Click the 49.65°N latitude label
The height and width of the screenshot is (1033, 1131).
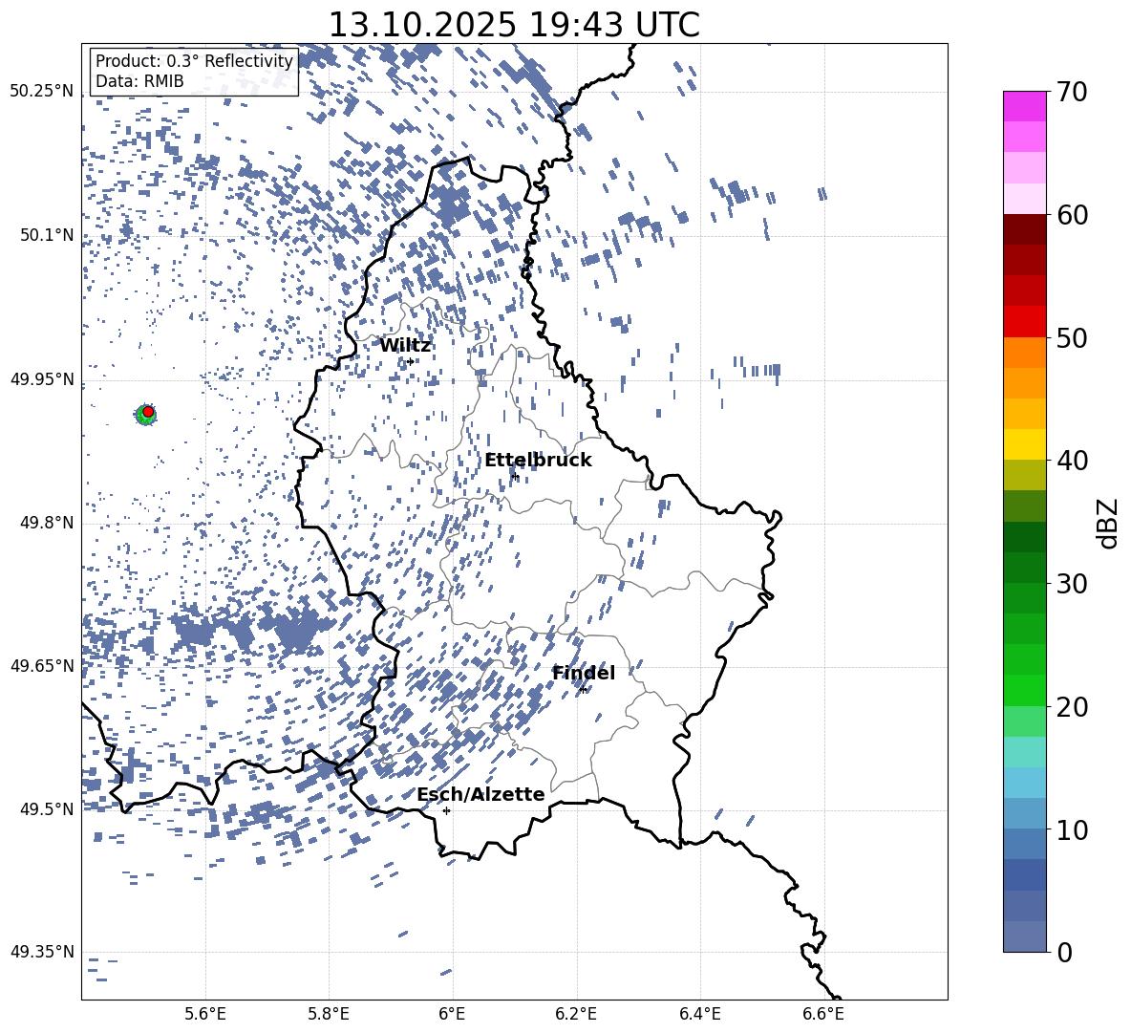coord(42,665)
